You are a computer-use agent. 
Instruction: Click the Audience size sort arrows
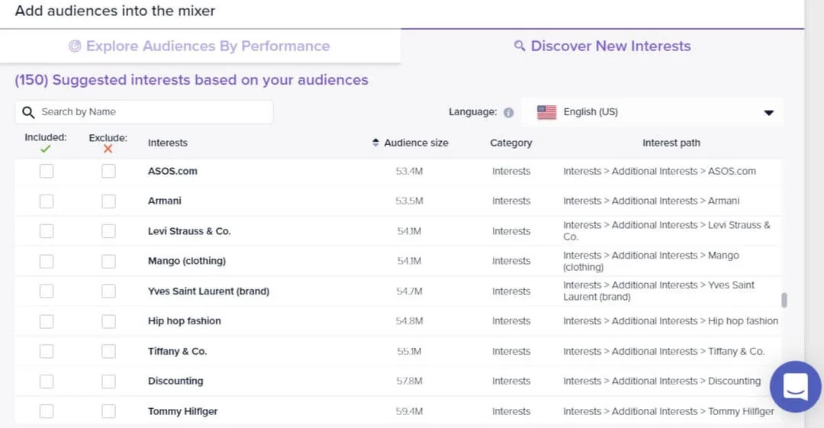(375, 143)
